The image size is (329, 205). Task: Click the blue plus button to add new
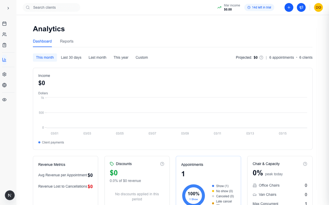289,7
